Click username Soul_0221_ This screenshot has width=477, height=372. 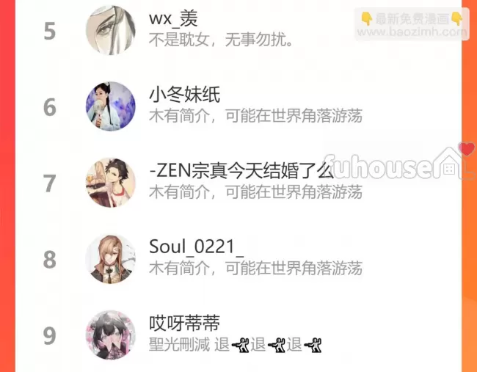point(196,247)
